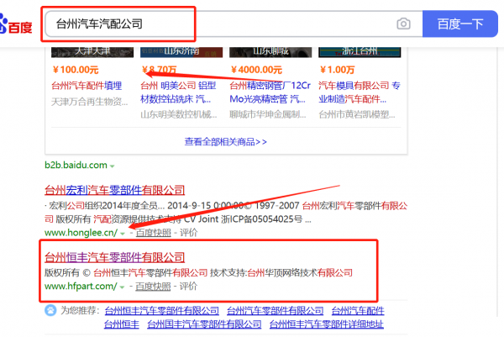Click the Baidu logo
This screenshot has height=337, width=504.
pyautogui.click(x=17, y=24)
